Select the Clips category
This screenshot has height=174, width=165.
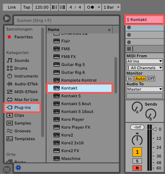[15, 115]
